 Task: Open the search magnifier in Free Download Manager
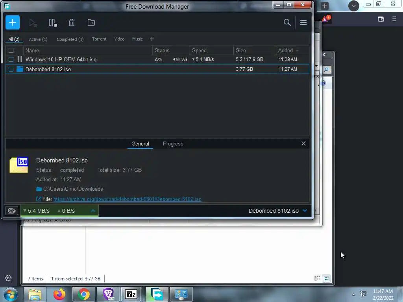tap(287, 22)
